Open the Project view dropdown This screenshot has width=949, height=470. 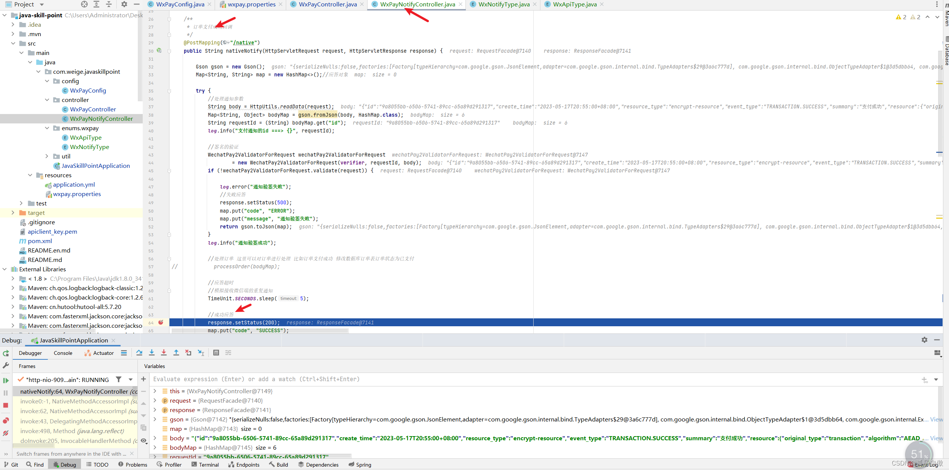coord(42,5)
